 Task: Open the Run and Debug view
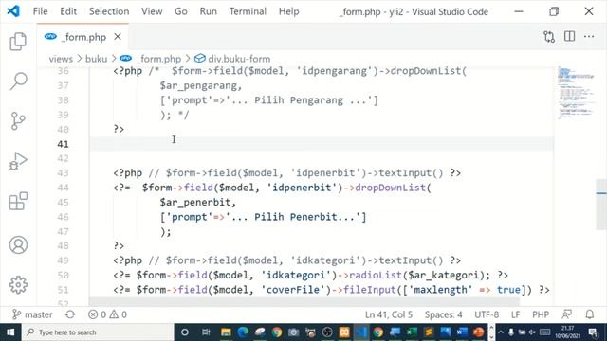pos(18,161)
